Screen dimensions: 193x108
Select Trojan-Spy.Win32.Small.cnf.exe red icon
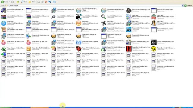[129, 49]
